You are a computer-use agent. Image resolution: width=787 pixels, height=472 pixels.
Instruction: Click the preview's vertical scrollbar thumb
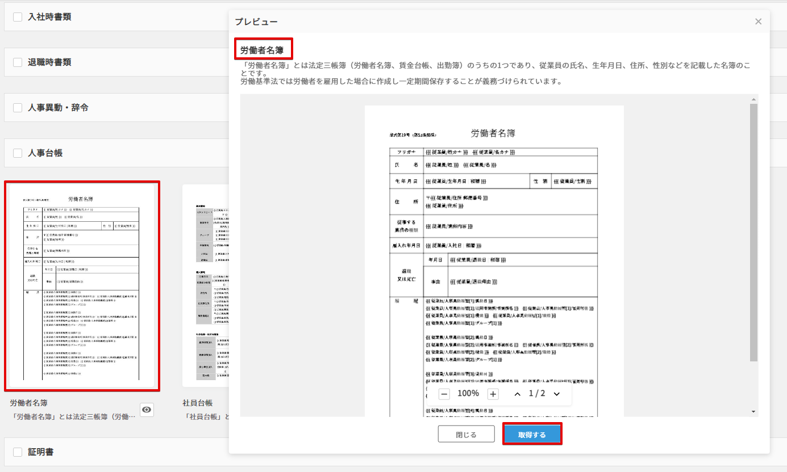pos(753,233)
